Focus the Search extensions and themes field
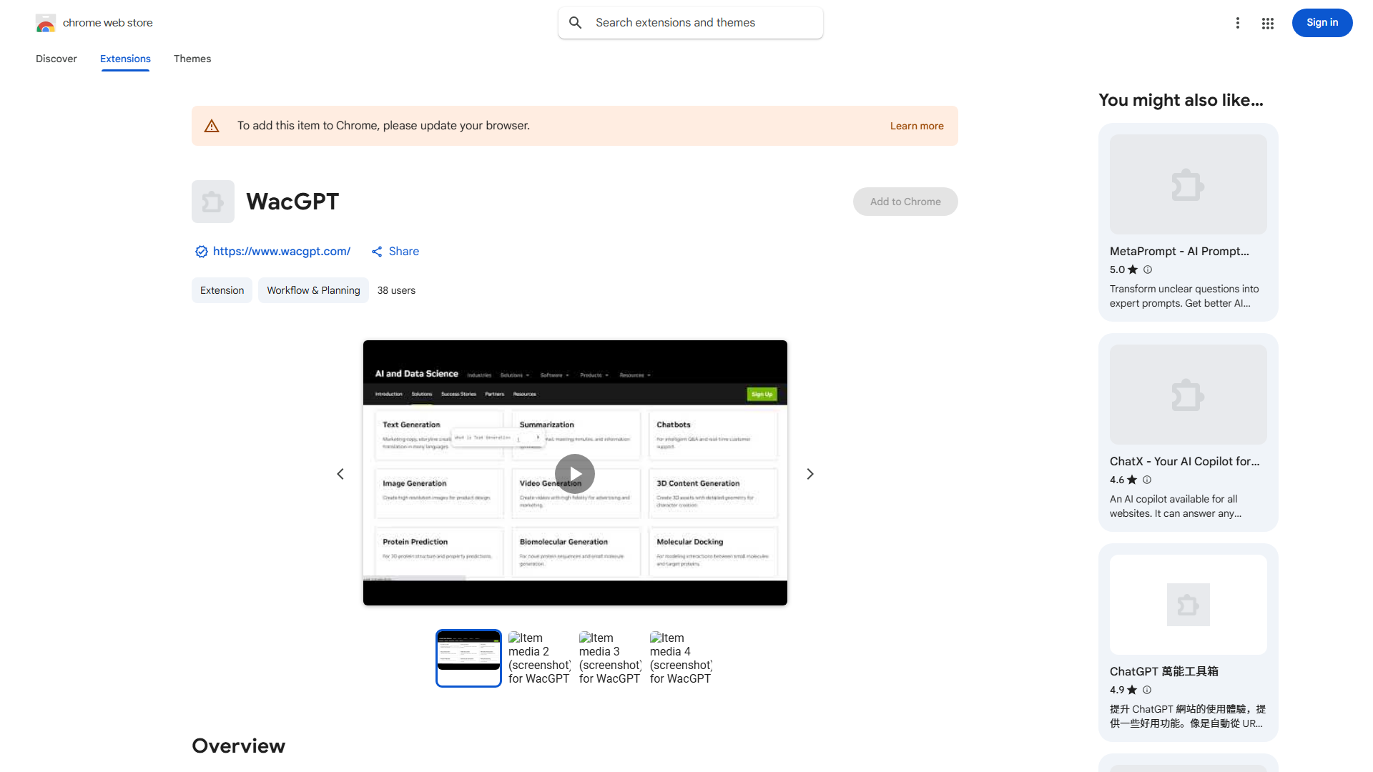The height and width of the screenshot is (772, 1373). [701, 23]
